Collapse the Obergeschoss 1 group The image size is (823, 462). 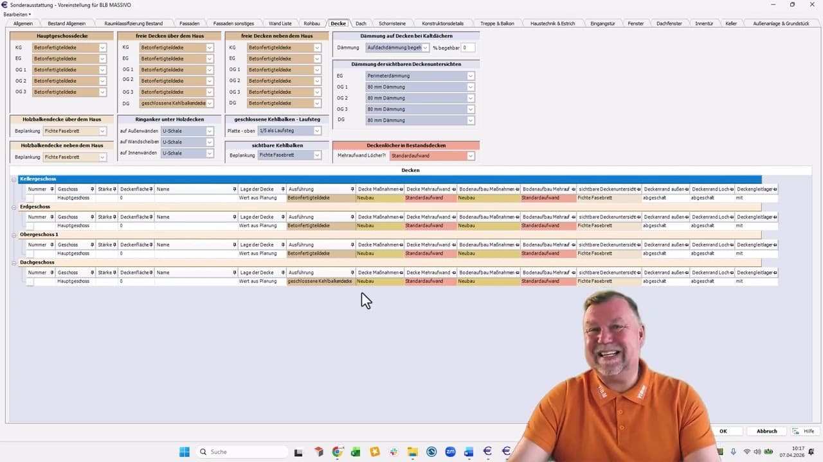pyautogui.click(x=14, y=235)
